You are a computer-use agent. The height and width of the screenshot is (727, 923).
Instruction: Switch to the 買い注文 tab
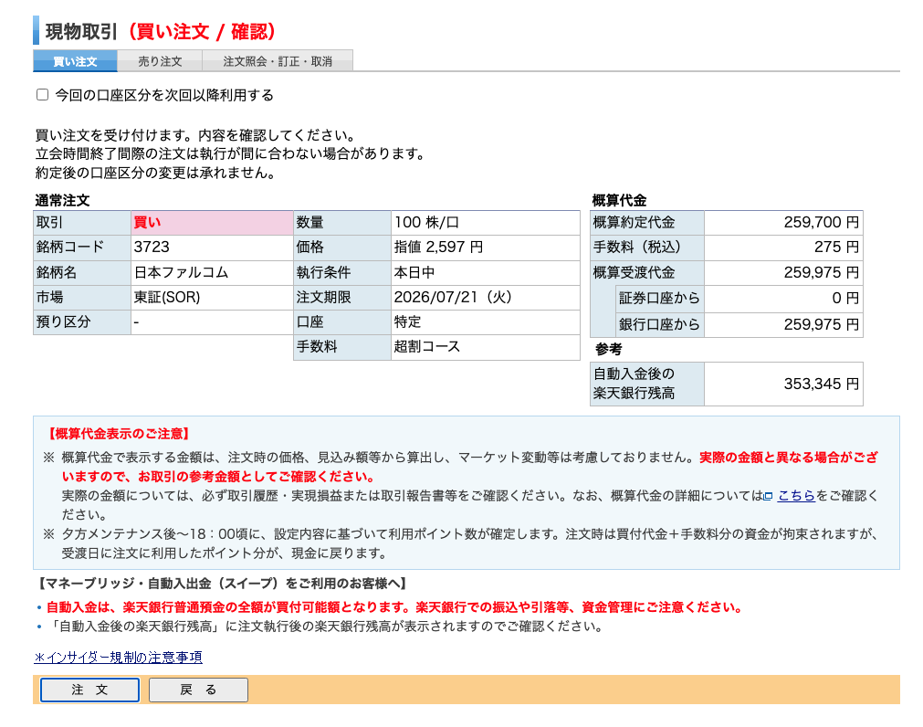pyautogui.click(x=76, y=61)
